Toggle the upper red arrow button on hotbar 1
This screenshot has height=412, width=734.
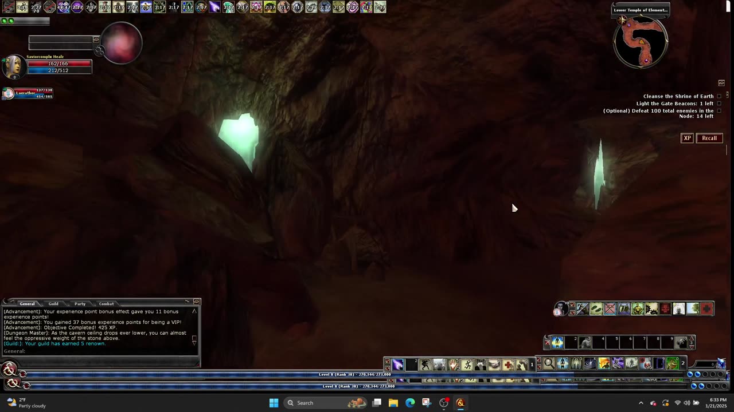pos(387,360)
